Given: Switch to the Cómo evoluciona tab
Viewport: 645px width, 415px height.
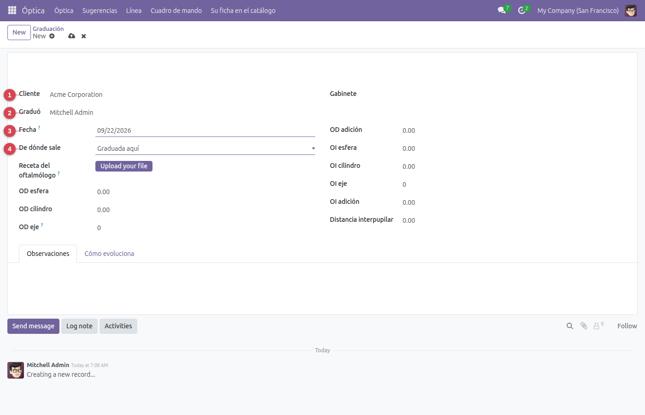Looking at the screenshot, I should click(x=109, y=254).
